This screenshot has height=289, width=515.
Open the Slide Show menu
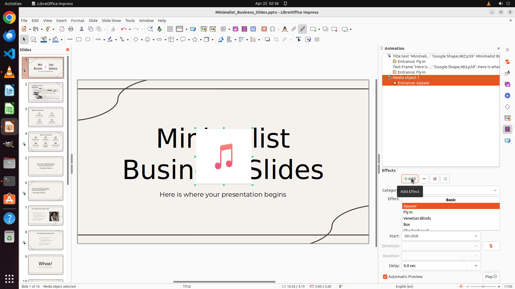point(111,21)
